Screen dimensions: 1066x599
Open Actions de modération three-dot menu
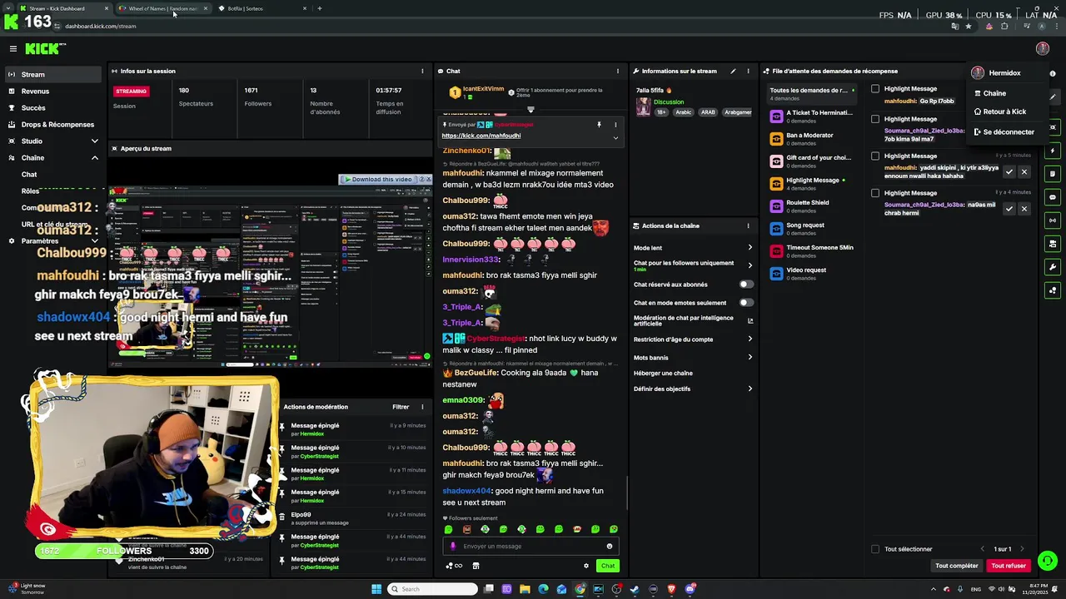tap(422, 407)
